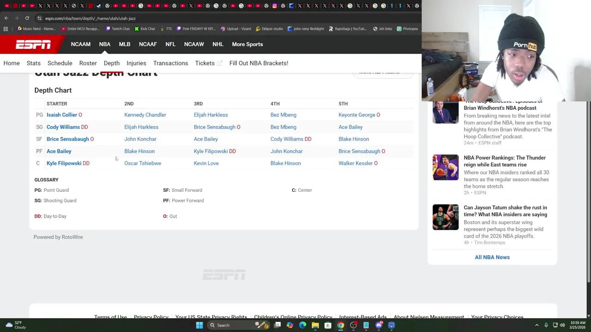Open Kevin Love player link

point(206,163)
